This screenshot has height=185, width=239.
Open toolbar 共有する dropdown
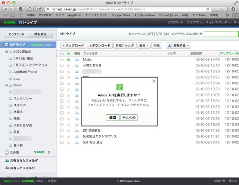click(x=179, y=46)
